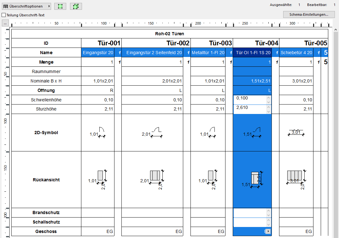Image resolution: width=339 pixels, height=238 pixels.
Task: Select the Raumnummer row label
Action: pos(46,71)
